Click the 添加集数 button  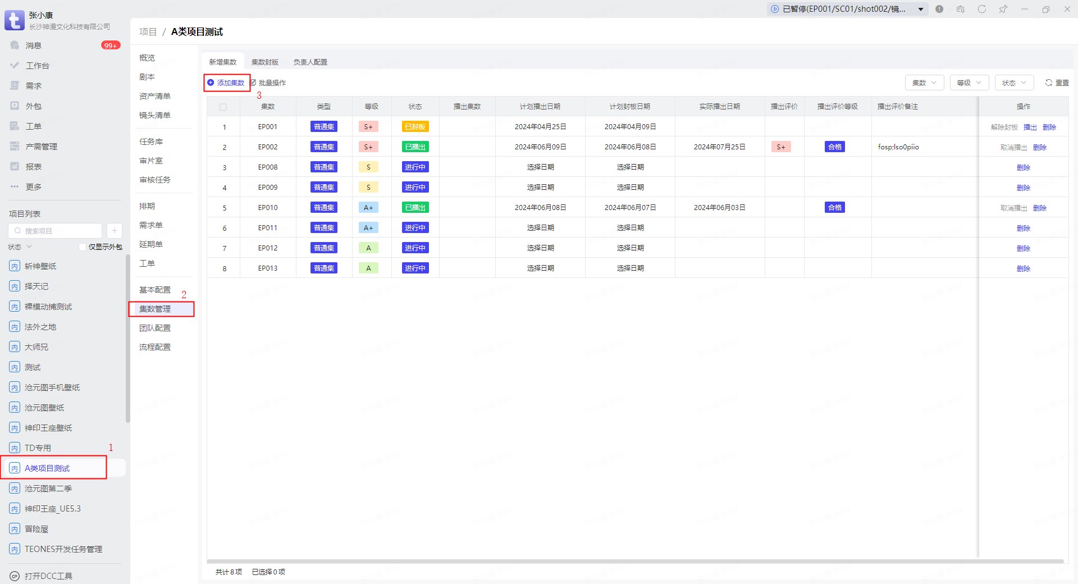(x=226, y=83)
